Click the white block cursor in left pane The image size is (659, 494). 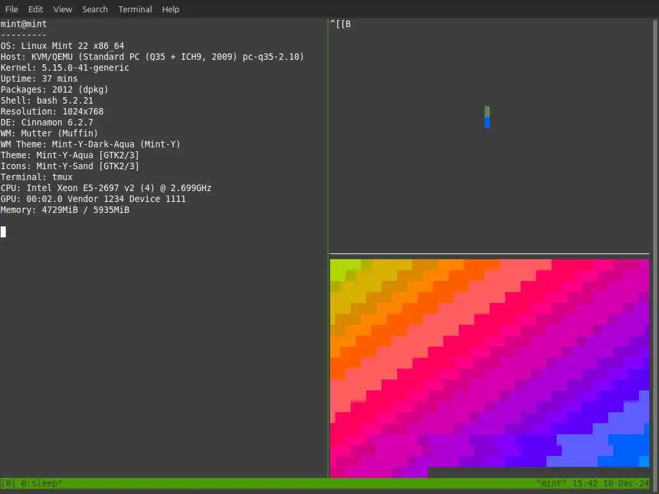(x=3, y=232)
